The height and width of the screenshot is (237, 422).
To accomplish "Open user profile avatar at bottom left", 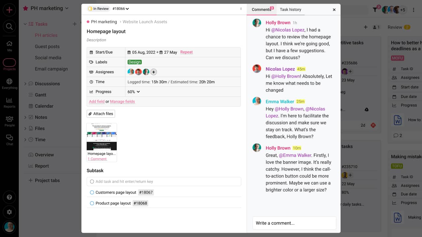I will (9, 227).
